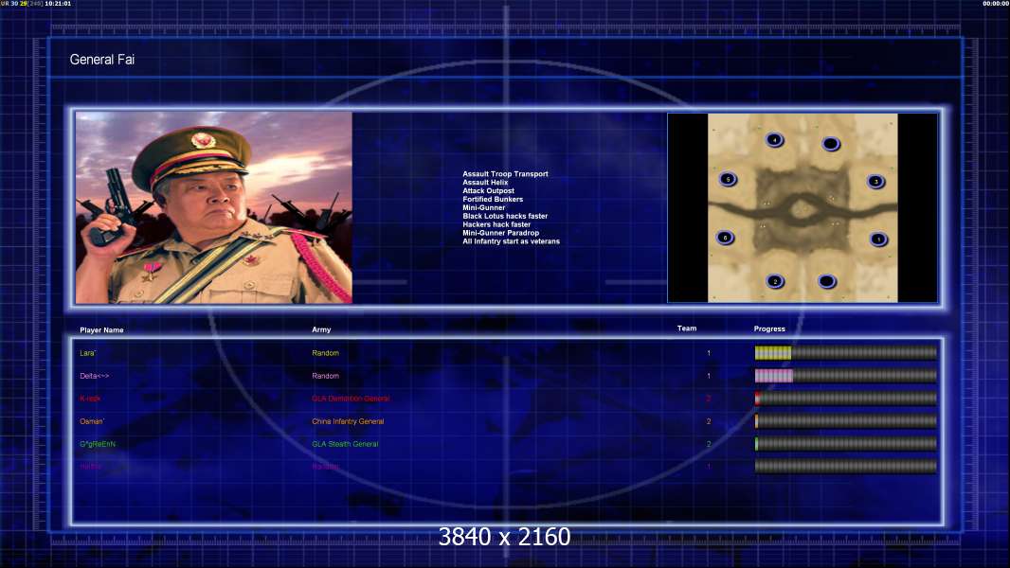Image resolution: width=1010 pixels, height=568 pixels.
Task: Click start position 4 on the map
Action: [774, 139]
